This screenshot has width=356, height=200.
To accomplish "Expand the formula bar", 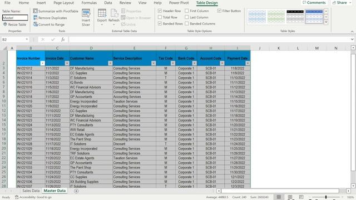I will tap(352, 39).
